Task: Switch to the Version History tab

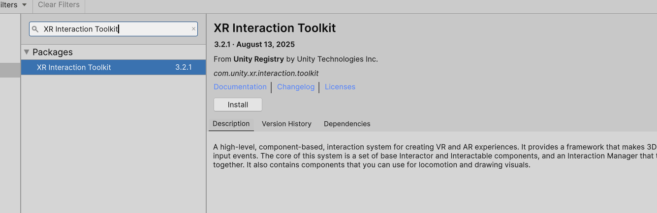Action: (286, 124)
